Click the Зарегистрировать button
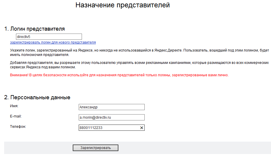 tap(96, 148)
